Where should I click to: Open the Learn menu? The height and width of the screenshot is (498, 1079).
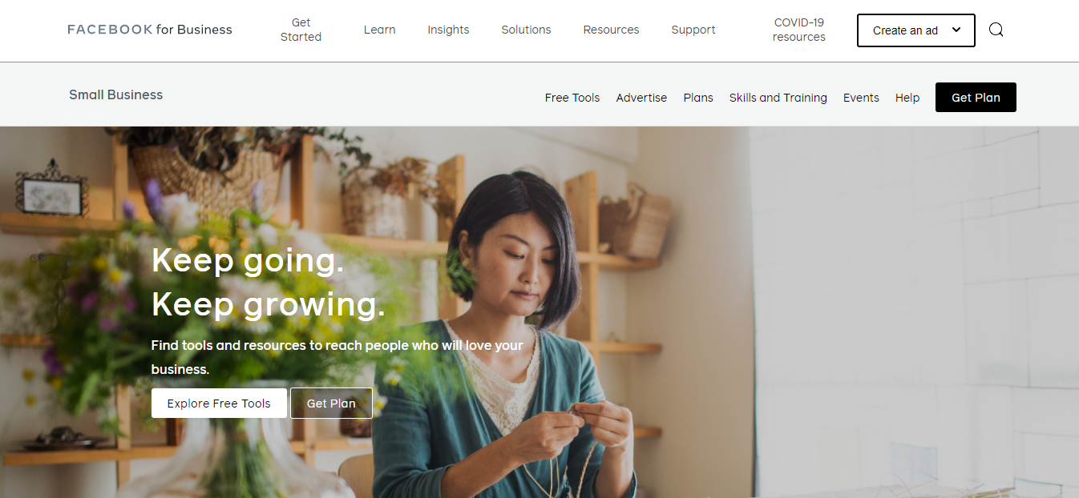(x=379, y=30)
